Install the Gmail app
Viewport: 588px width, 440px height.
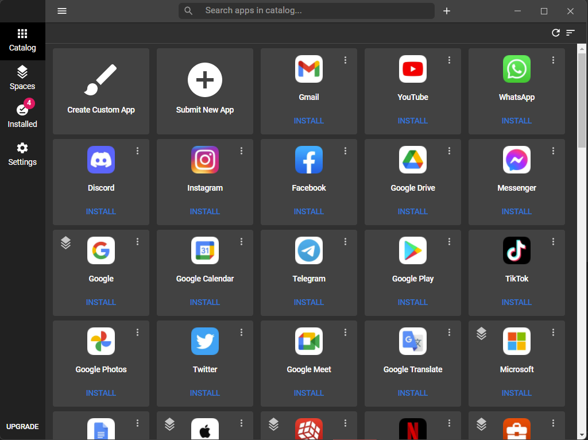coord(308,121)
